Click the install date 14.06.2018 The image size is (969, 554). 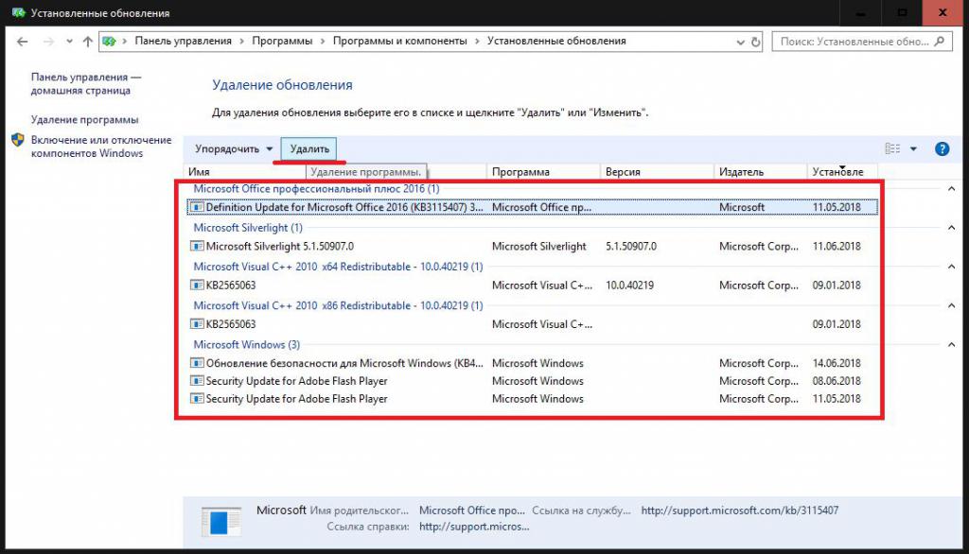837,363
